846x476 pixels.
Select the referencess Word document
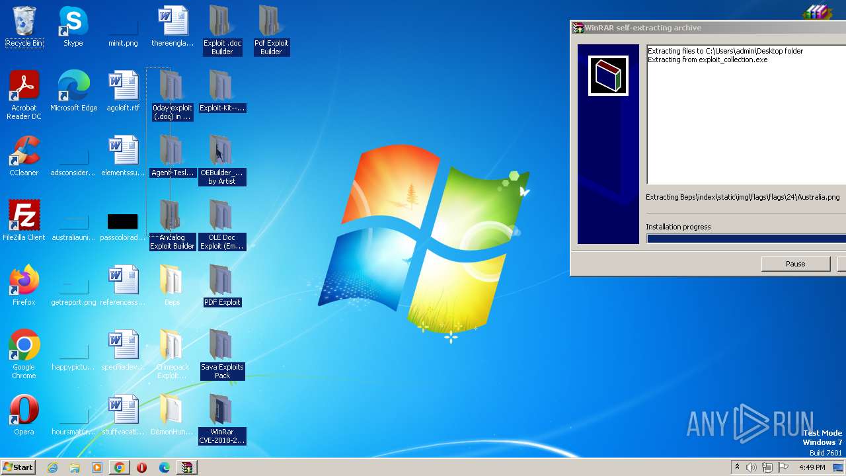pos(123,286)
